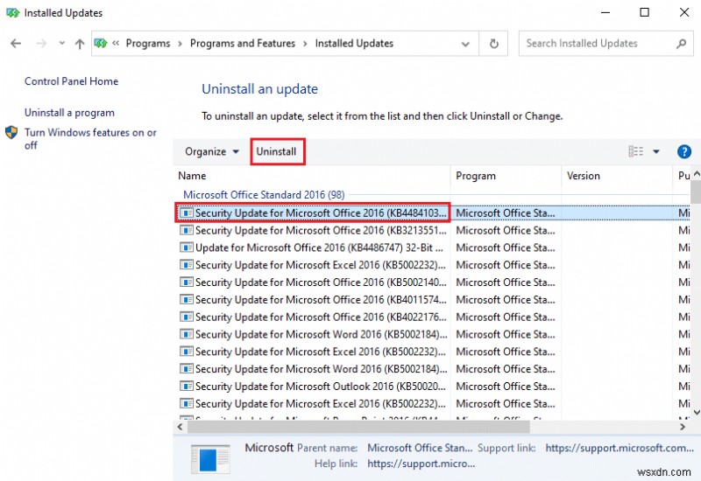Click the vertical scrollbar thumb
Screen dimensions: 701x481
click(696, 192)
